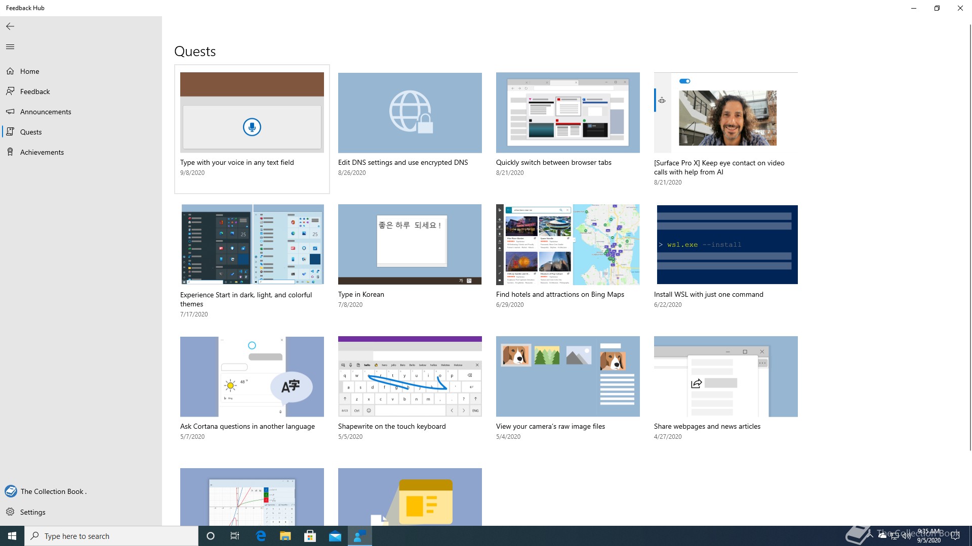
Task: Select Quests navigation item
Action: tap(81, 132)
